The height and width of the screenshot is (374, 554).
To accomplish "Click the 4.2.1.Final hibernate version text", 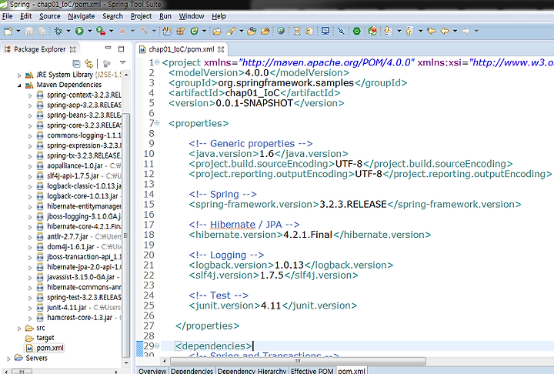I will tap(308, 235).
